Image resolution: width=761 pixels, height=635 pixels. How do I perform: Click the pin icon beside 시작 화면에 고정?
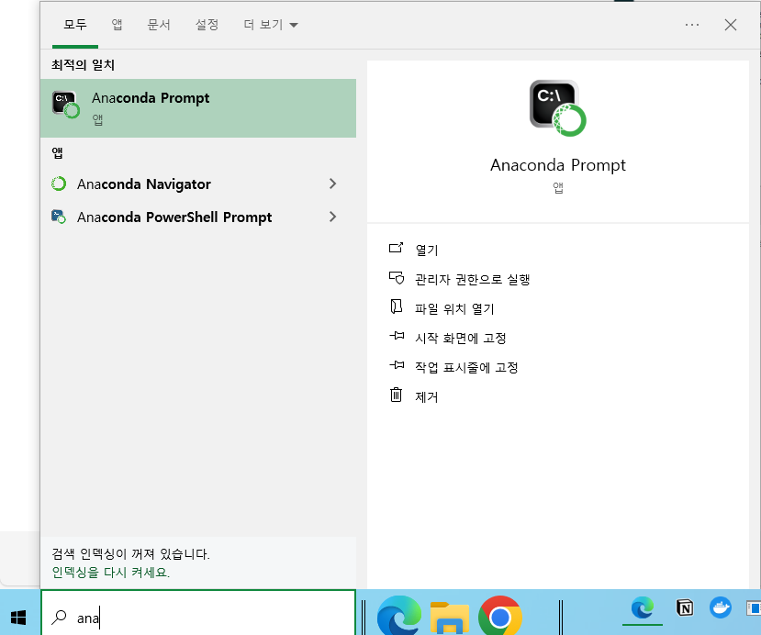(397, 336)
